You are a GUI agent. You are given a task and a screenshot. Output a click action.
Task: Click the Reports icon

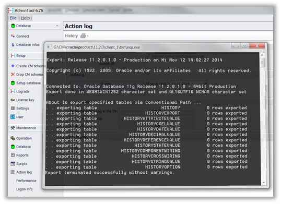(13, 155)
